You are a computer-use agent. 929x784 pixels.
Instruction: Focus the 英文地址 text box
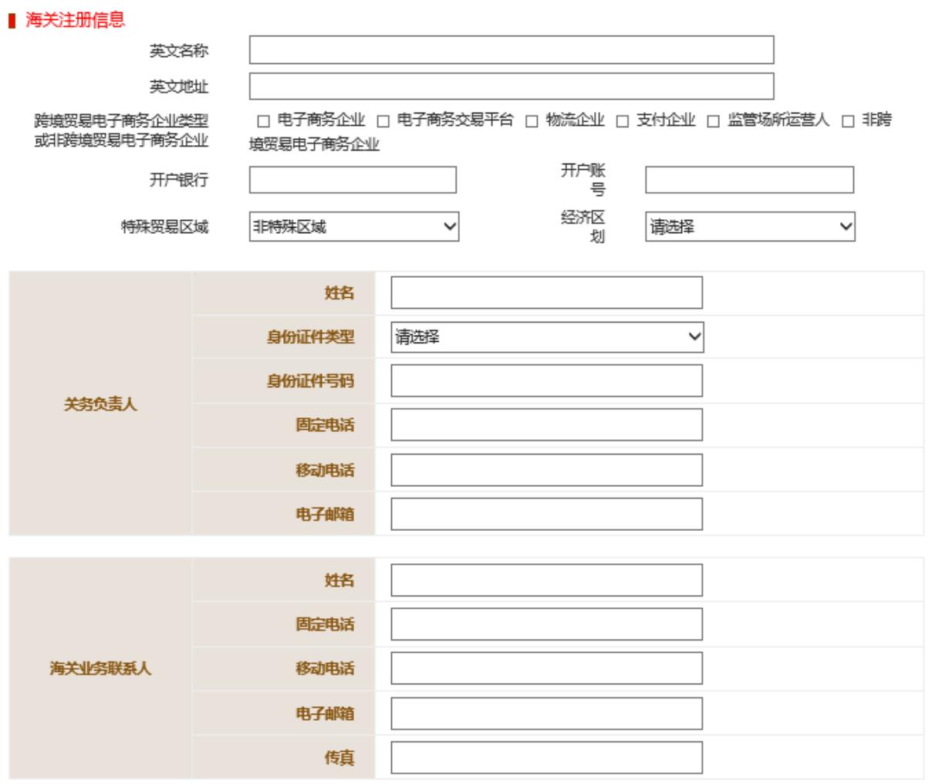(x=511, y=86)
